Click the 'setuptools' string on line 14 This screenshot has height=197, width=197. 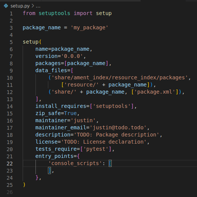(112, 106)
